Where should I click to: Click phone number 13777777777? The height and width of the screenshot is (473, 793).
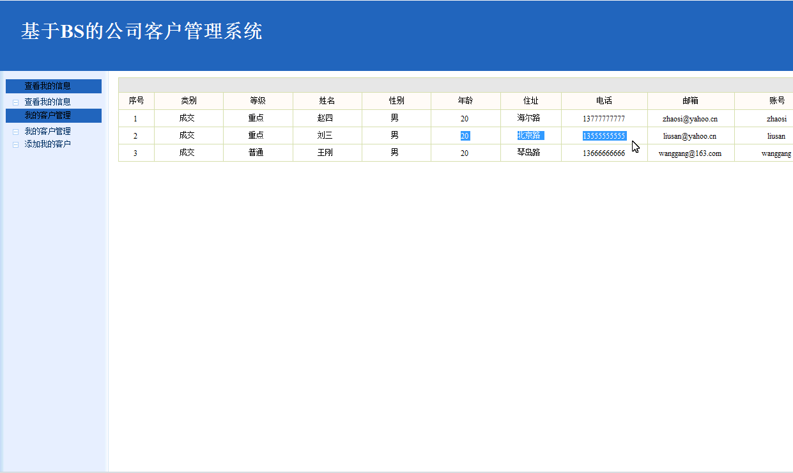pyautogui.click(x=604, y=119)
